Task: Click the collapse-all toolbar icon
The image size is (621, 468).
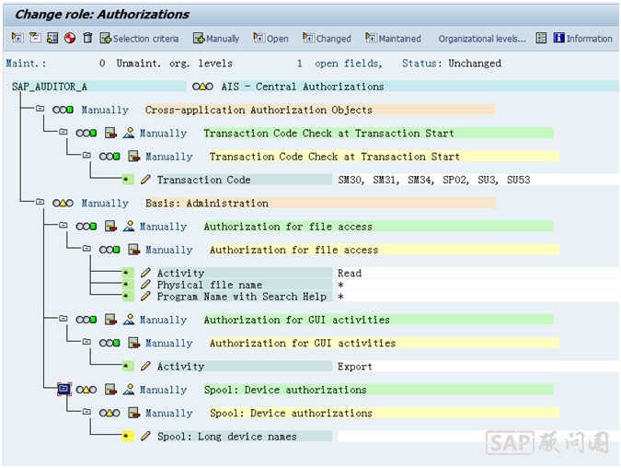Action: [x=35, y=38]
